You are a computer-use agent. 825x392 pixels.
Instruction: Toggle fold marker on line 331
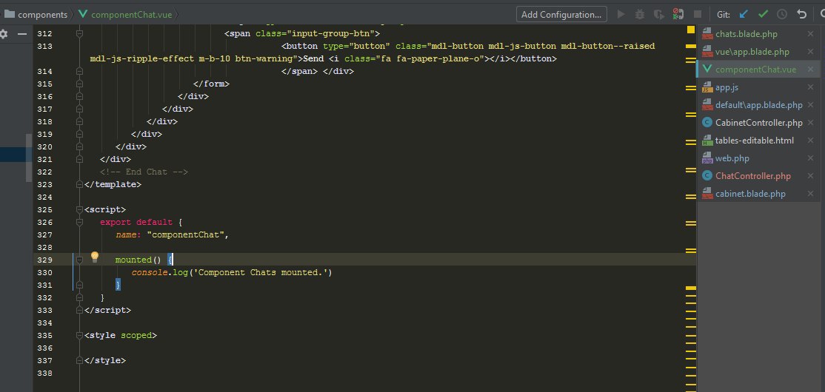(x=79, y=285)
